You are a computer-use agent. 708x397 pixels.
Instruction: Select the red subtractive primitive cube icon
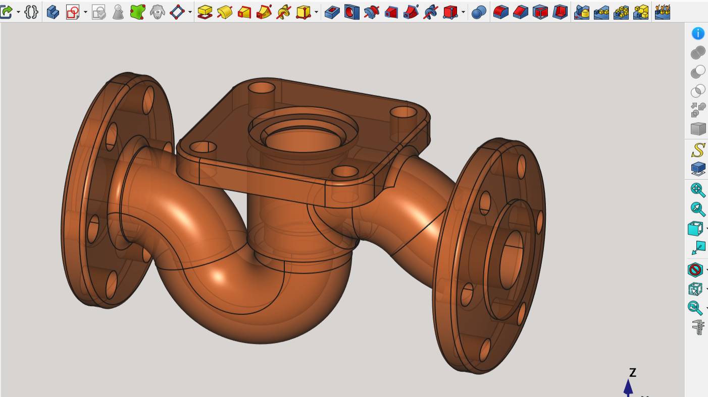pos(450,12)
